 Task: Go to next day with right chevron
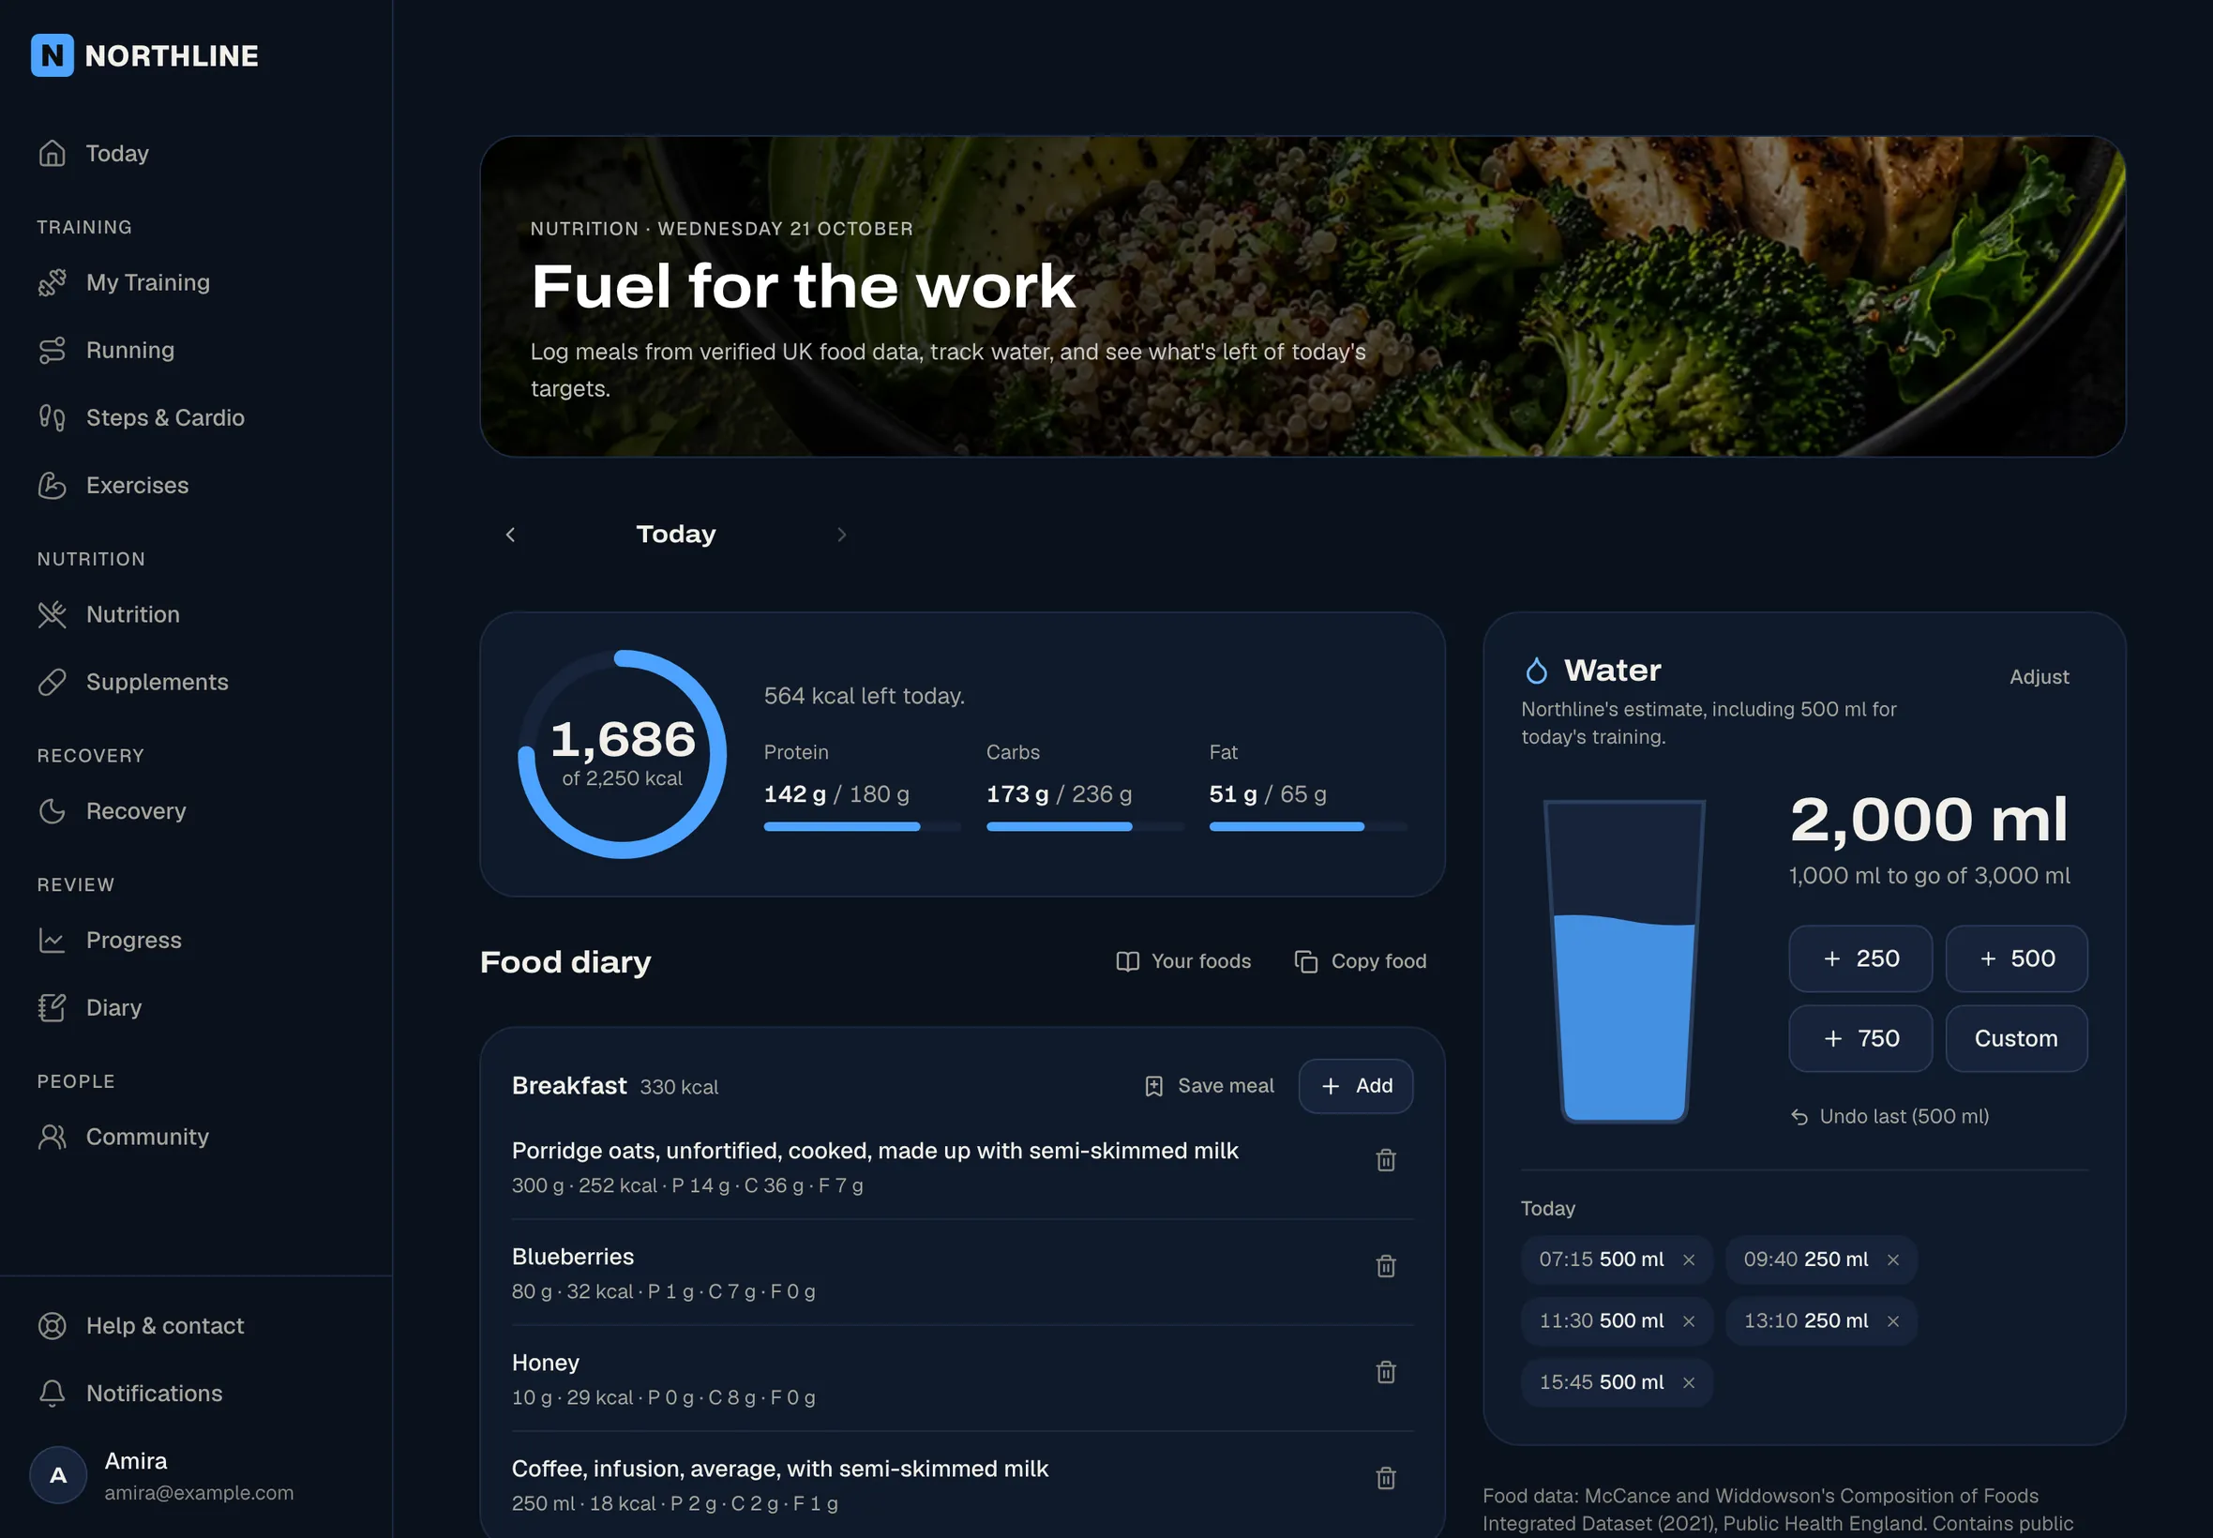tap(841, 534)
